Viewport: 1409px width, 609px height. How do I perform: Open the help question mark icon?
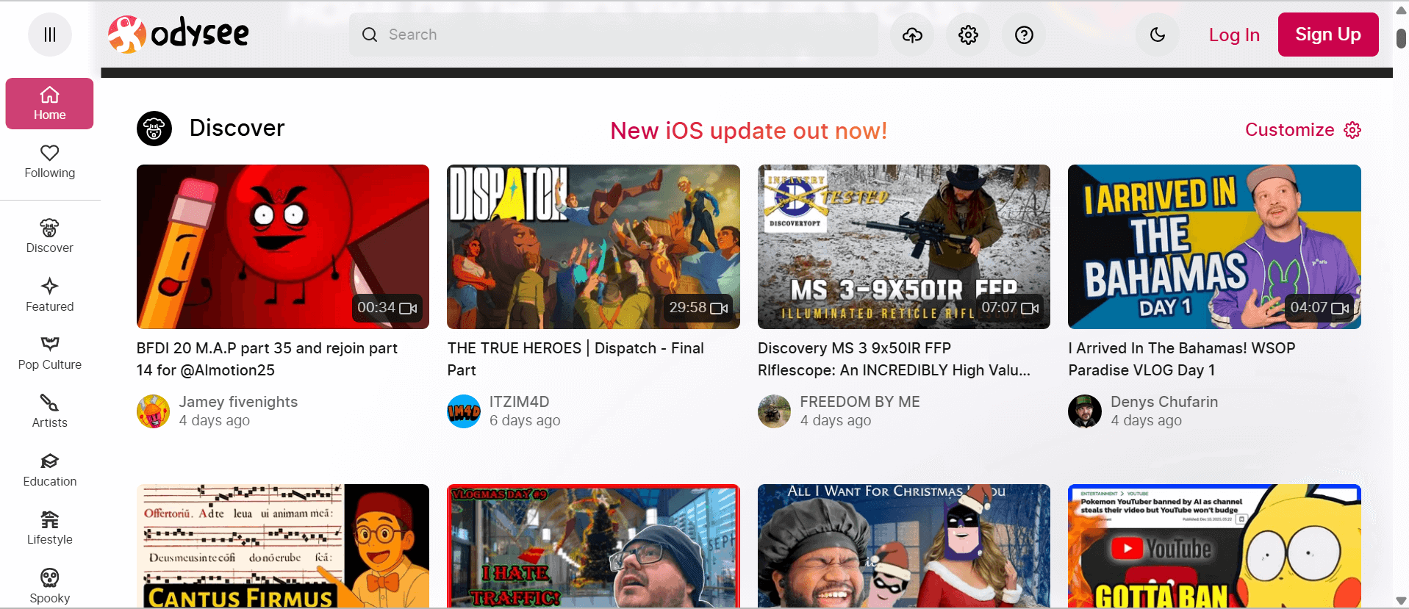(x=1024, y=35)
